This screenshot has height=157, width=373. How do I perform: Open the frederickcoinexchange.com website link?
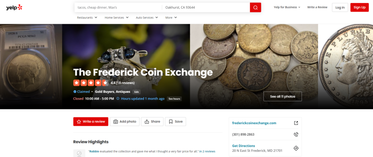(254, 123)
